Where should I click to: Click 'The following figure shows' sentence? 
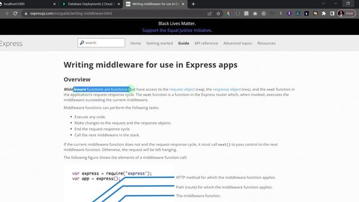(x=125, y=158)
